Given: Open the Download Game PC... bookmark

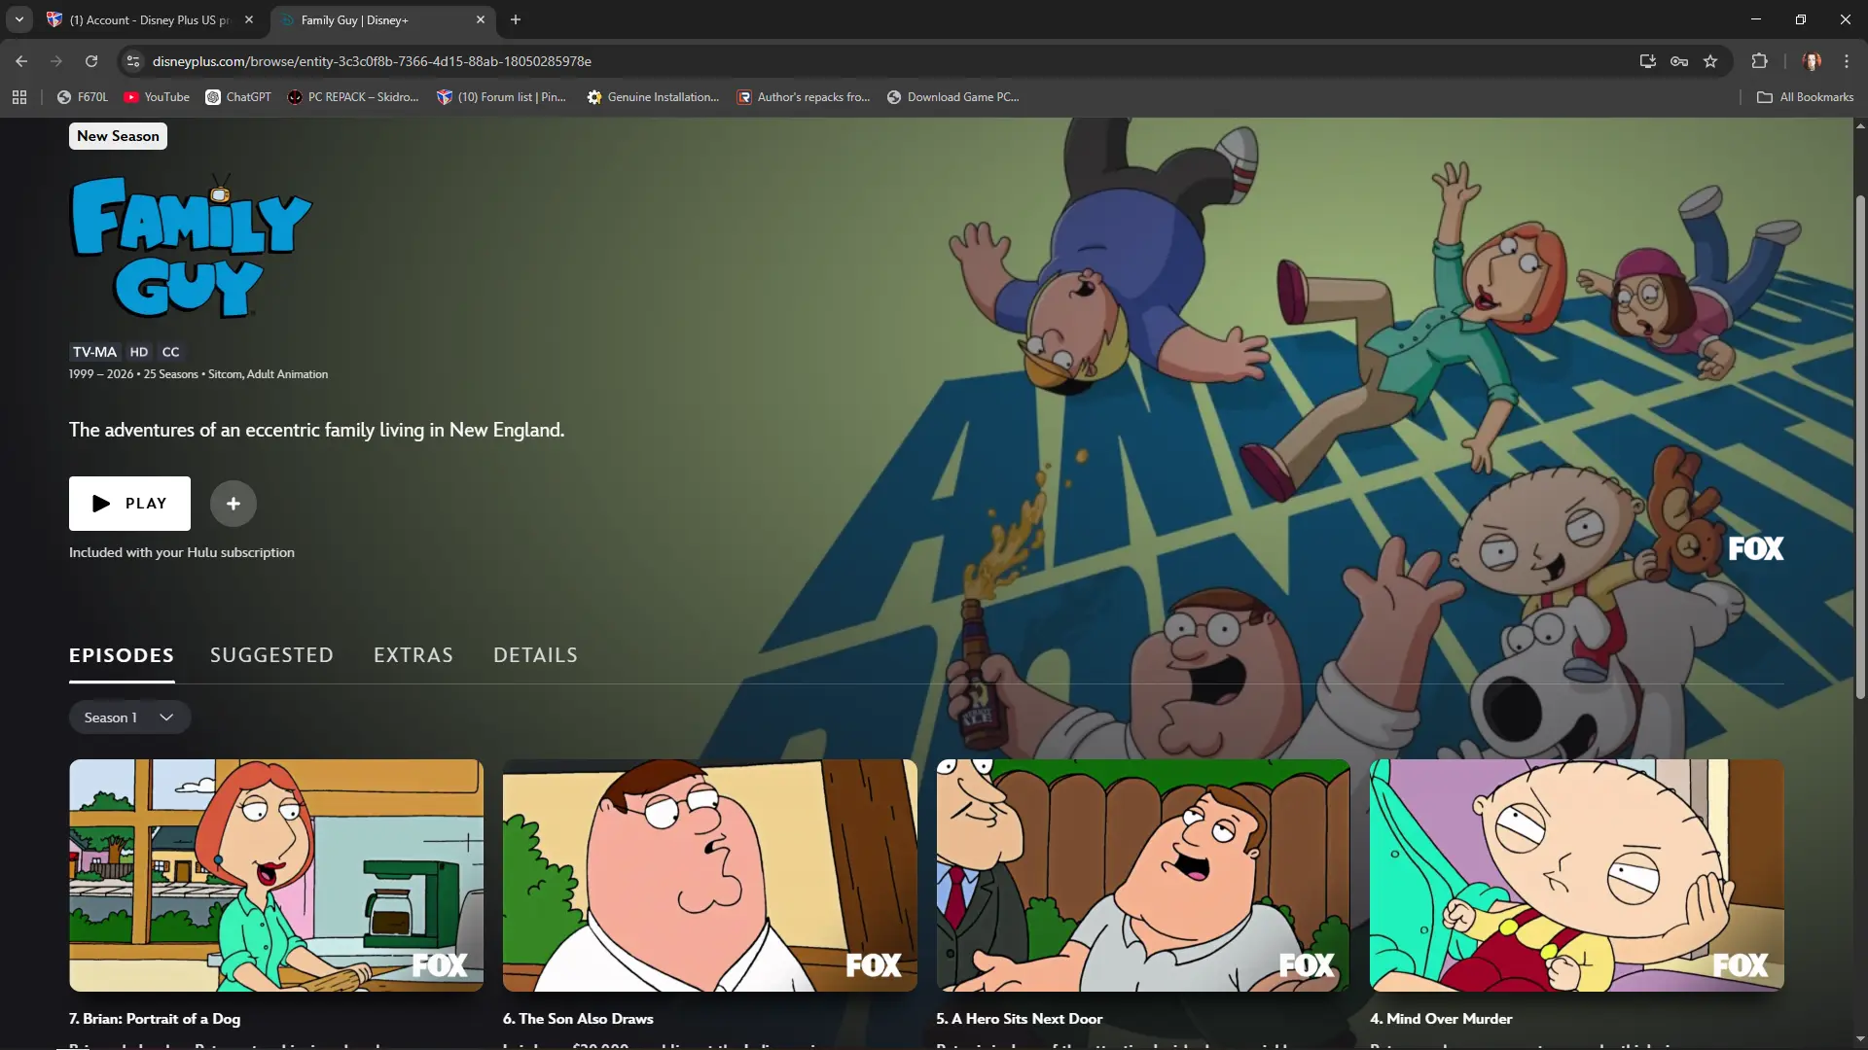Looking at the screenshot, I should [953, 97].
